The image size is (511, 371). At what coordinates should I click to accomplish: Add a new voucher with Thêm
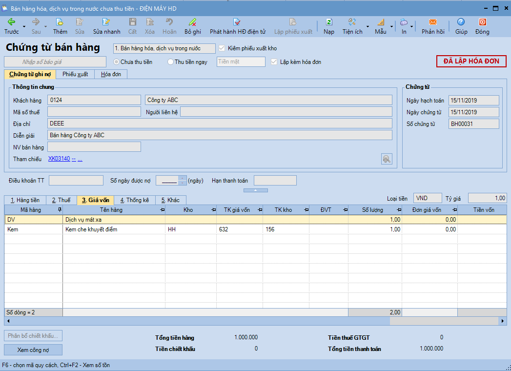(60, 26)
